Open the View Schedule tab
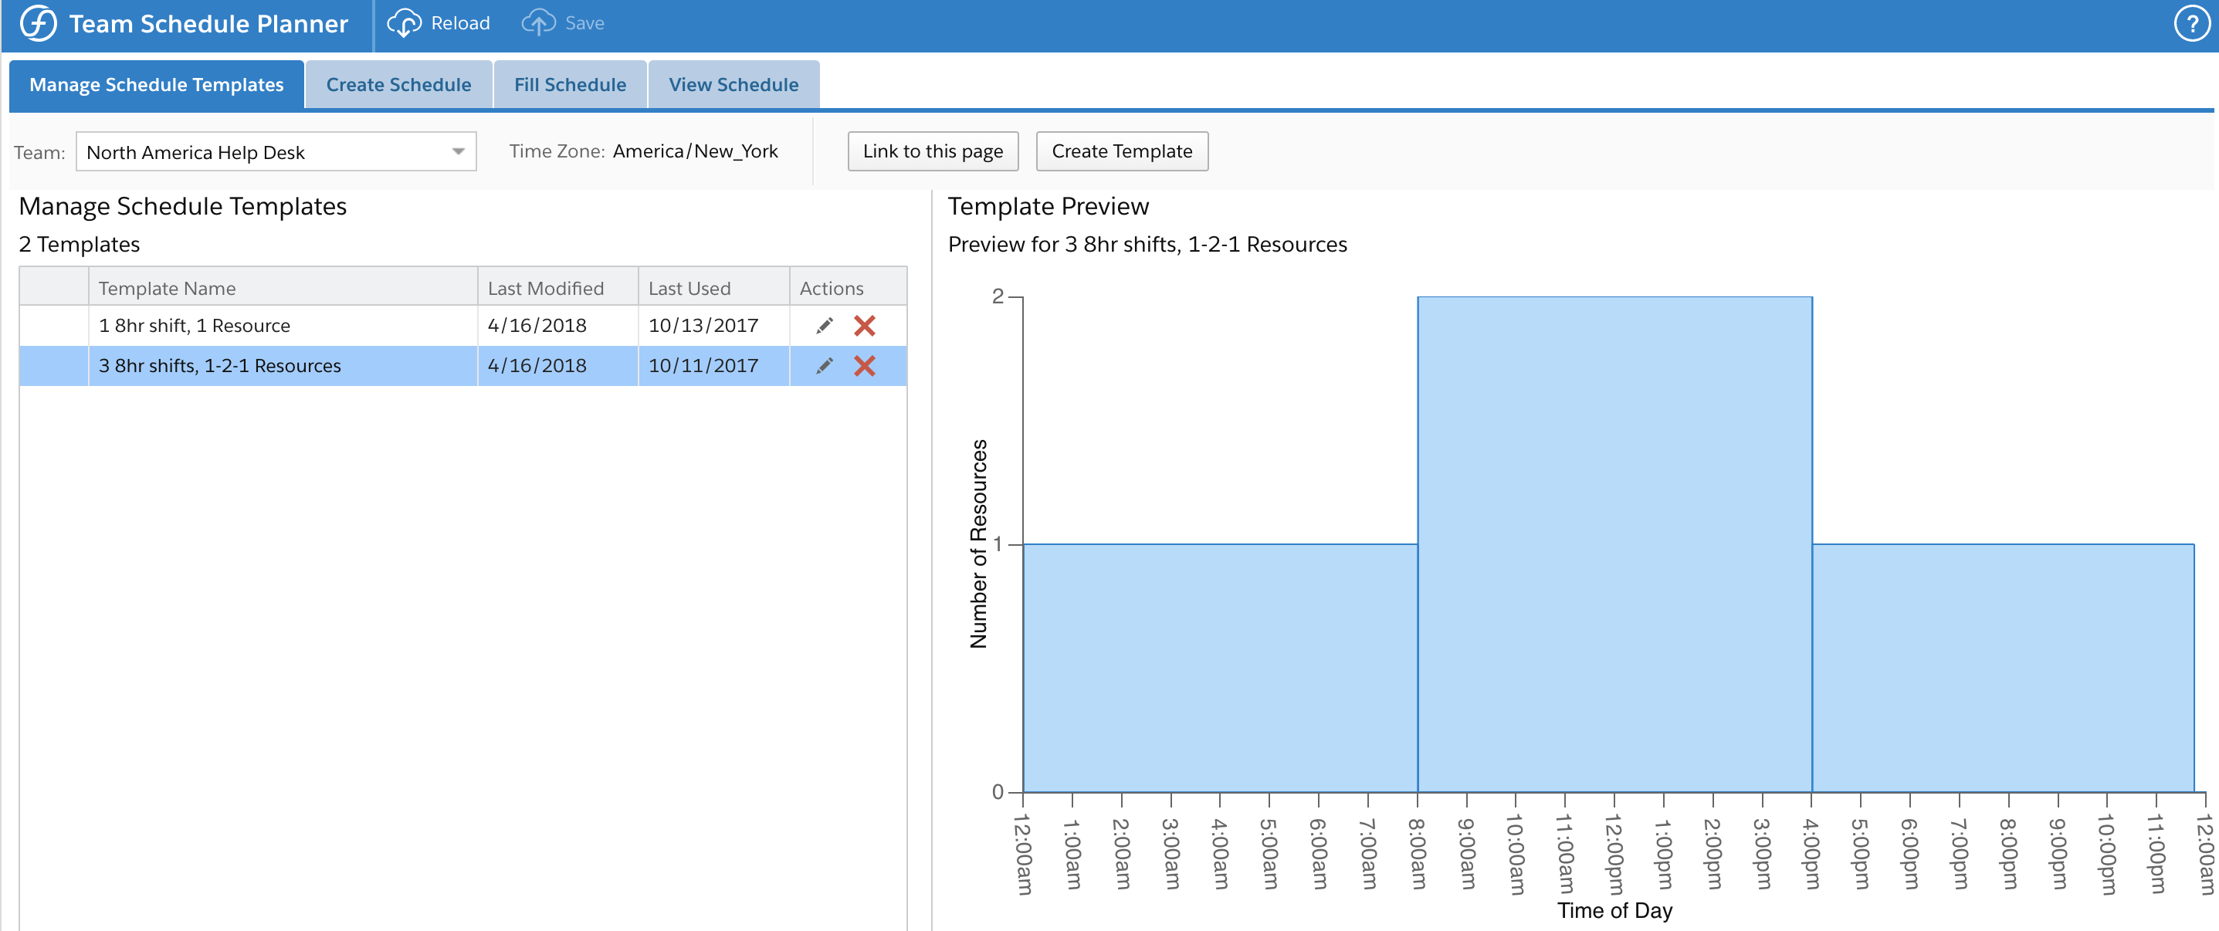Image resolution: width=2219 pixels, height=931 pixels. 733,84
